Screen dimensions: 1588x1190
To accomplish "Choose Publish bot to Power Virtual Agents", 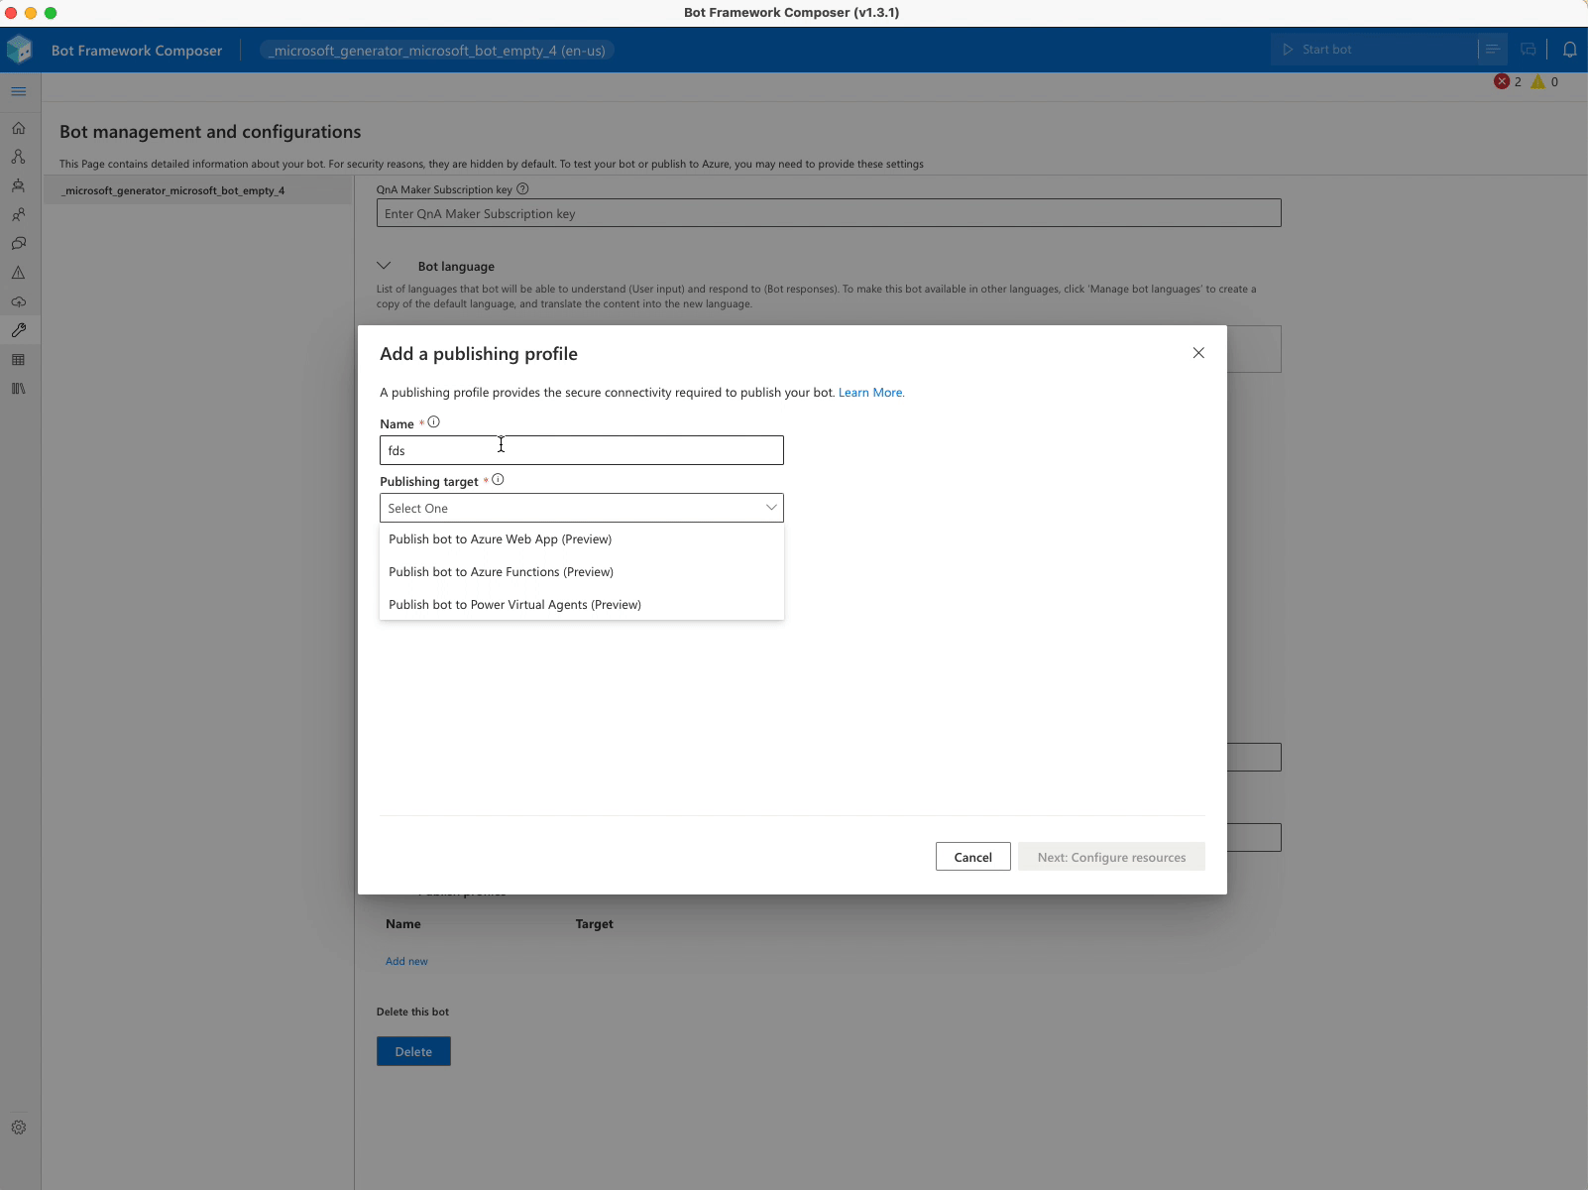I will (x=582, y=605).
